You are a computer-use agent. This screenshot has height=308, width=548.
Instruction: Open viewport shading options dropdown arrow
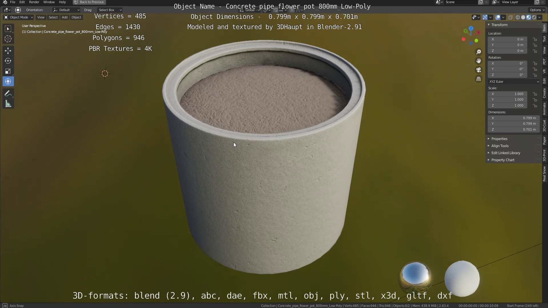(540, 17)
